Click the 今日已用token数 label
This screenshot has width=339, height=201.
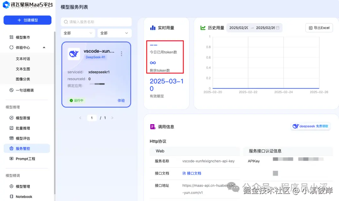click(x=164, y=52)
